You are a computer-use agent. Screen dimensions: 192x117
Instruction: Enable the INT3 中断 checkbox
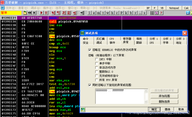(97, 59)
